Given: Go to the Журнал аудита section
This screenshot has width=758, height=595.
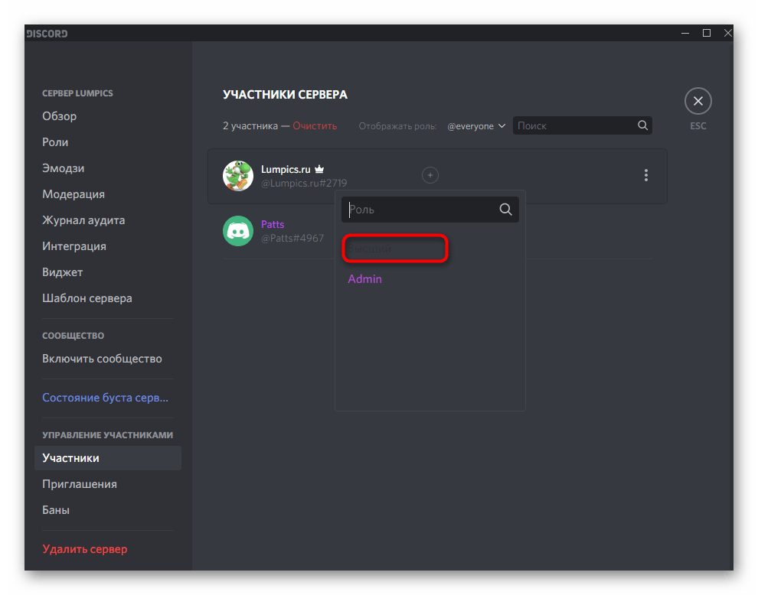Looking at the screenshot, I should pos(83,220).
